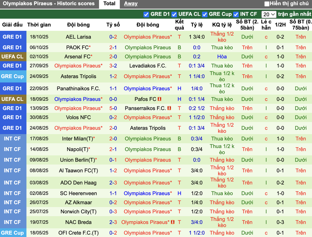Click the 0-3 halftime score in NAC Breda row
This screenshot has width=312, height=237.
[x=280, y=222]
